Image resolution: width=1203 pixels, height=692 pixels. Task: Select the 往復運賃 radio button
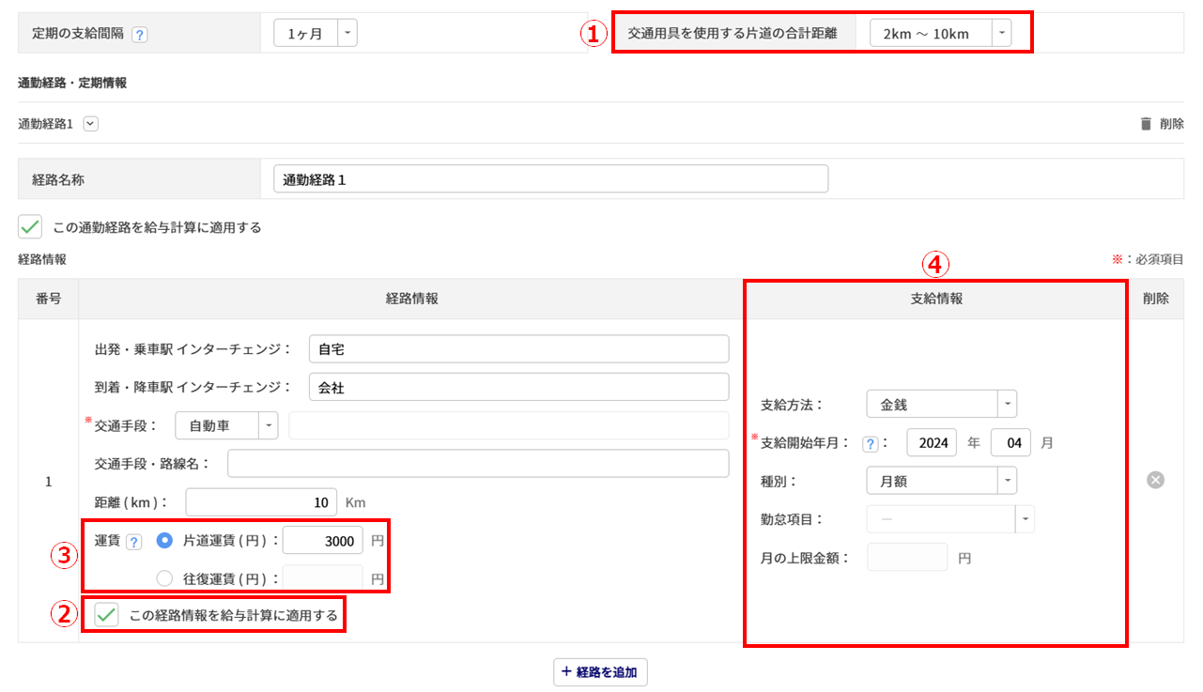click(164, 578)
